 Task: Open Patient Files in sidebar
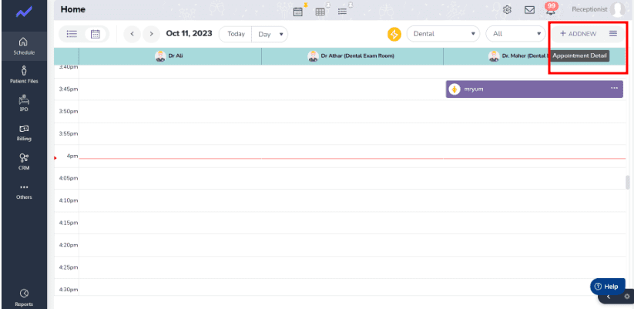coord(23,74)
